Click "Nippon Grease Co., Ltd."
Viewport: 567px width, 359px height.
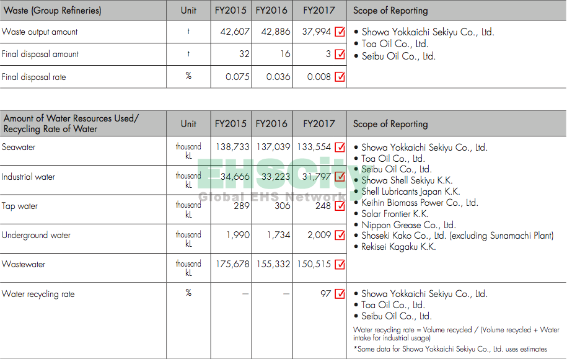pyautogui.click(x=408, y=225)
